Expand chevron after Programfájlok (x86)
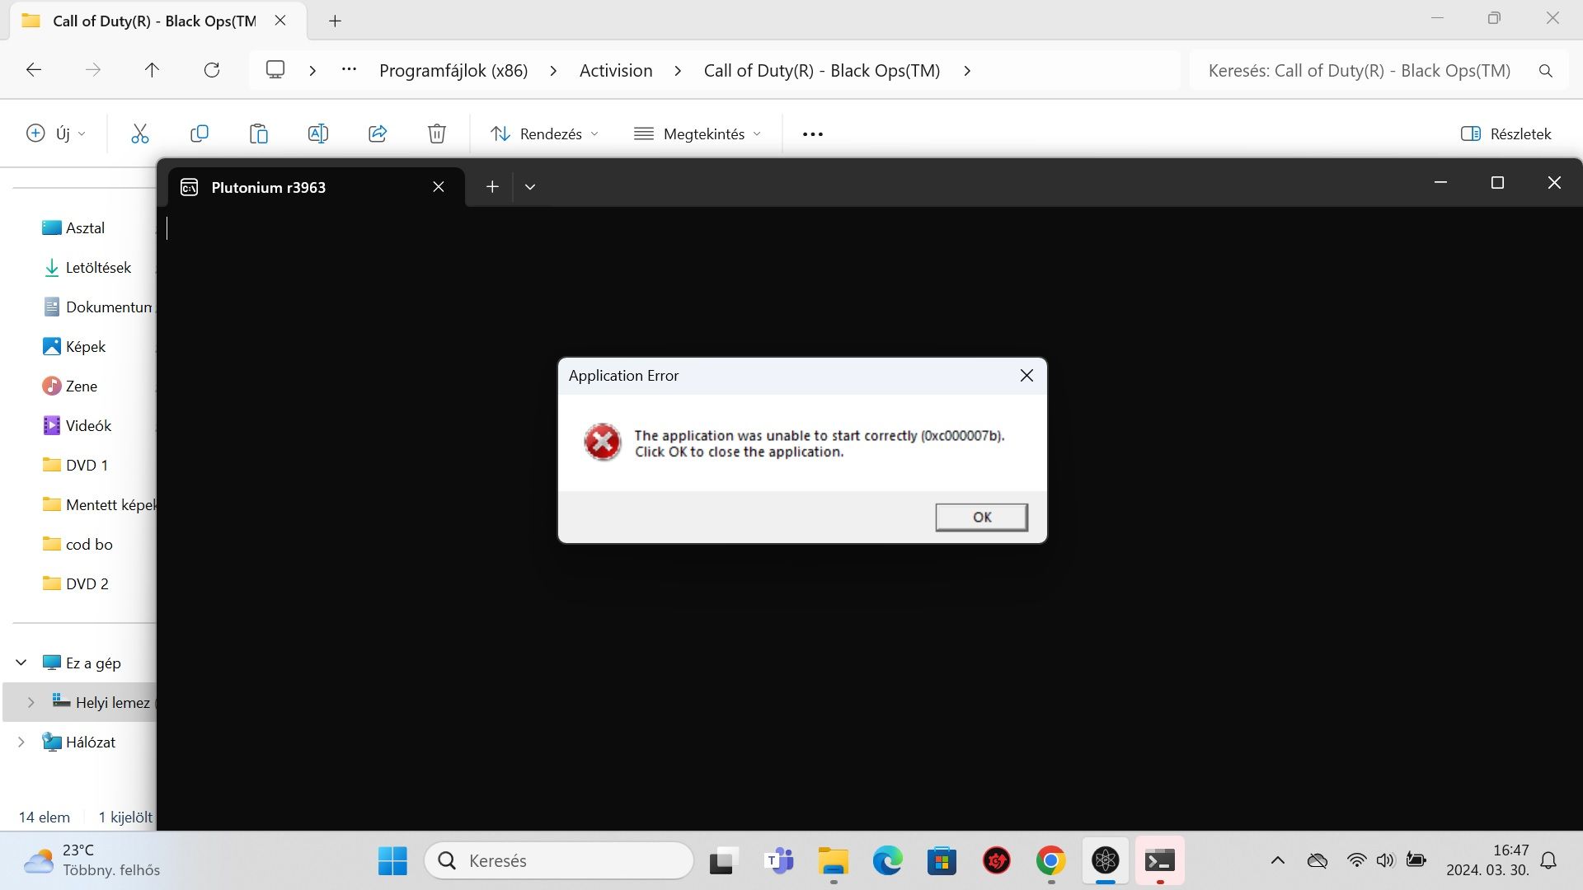Viewport: 1583px width, 890px height. 553,71
